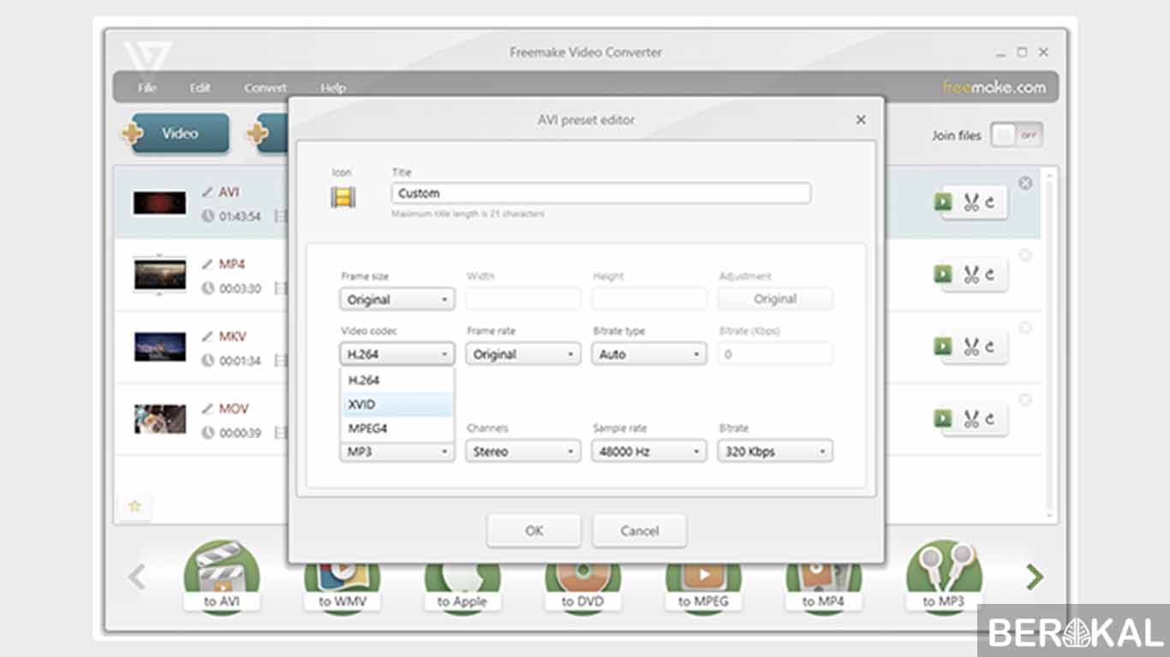Toggle the Join files switch
This screenshot has width=1170, height=657.
point(1016,135)
